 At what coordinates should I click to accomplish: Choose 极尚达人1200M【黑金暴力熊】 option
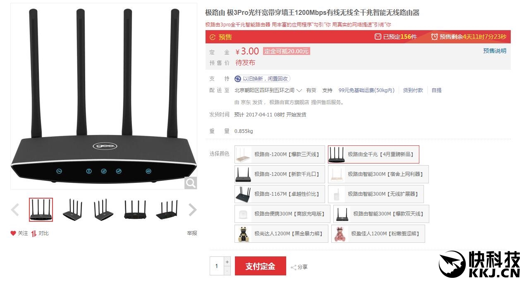tap(281, 234)
